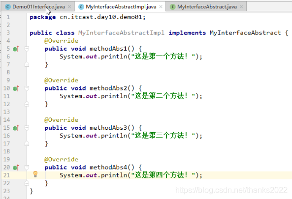Click line number 23 in the gutter
The width and height of the screenshot is (292, 199).
click(x=6, y=191)
